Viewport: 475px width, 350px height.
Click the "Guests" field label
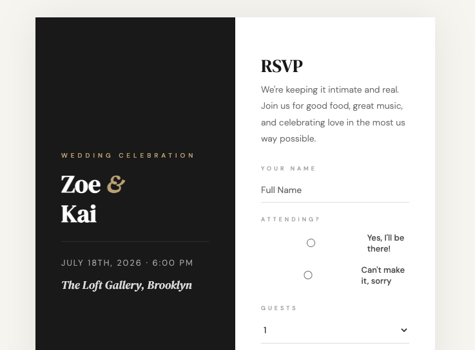[279, 308]
